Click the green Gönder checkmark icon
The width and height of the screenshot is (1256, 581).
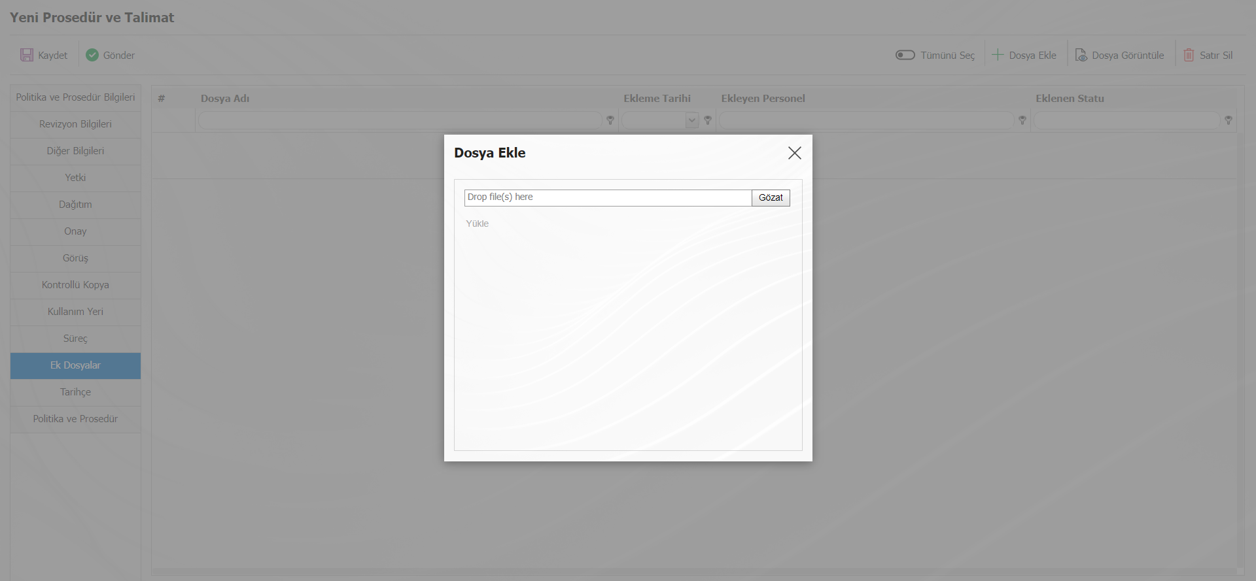[x=92, y=55]
